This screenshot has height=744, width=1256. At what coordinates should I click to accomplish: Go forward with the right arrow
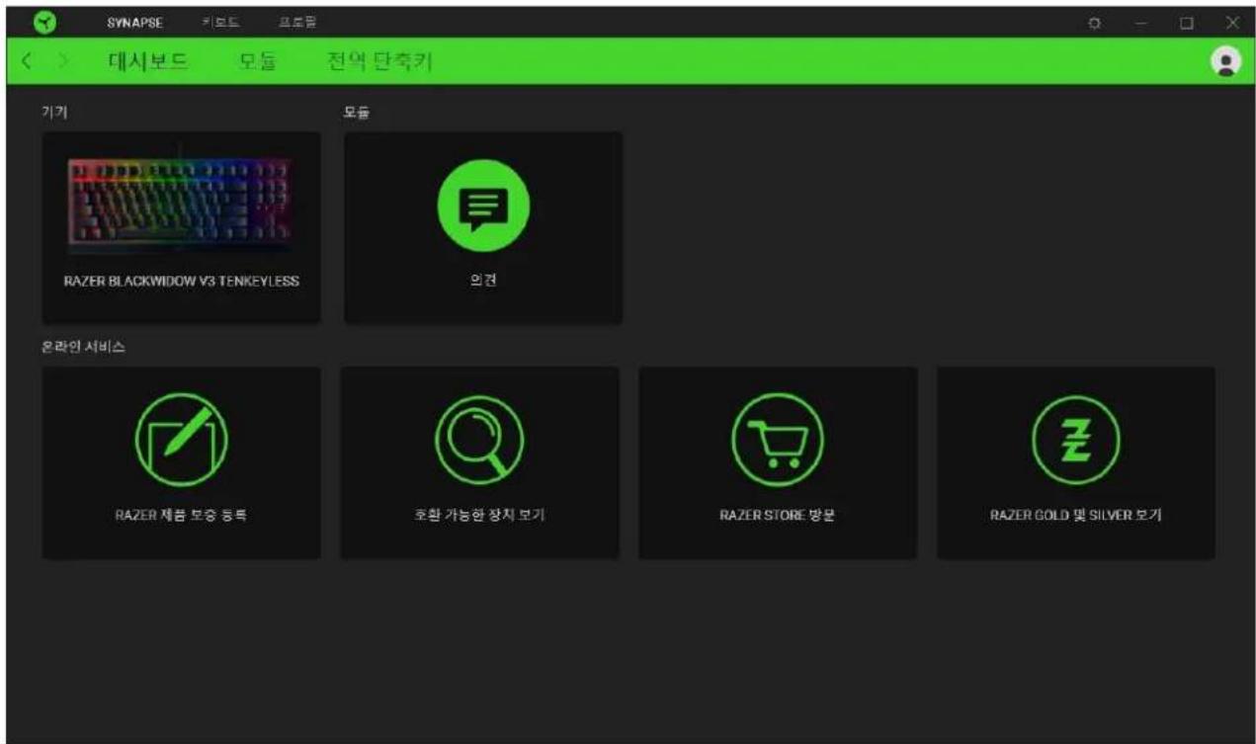coord(64,62)
